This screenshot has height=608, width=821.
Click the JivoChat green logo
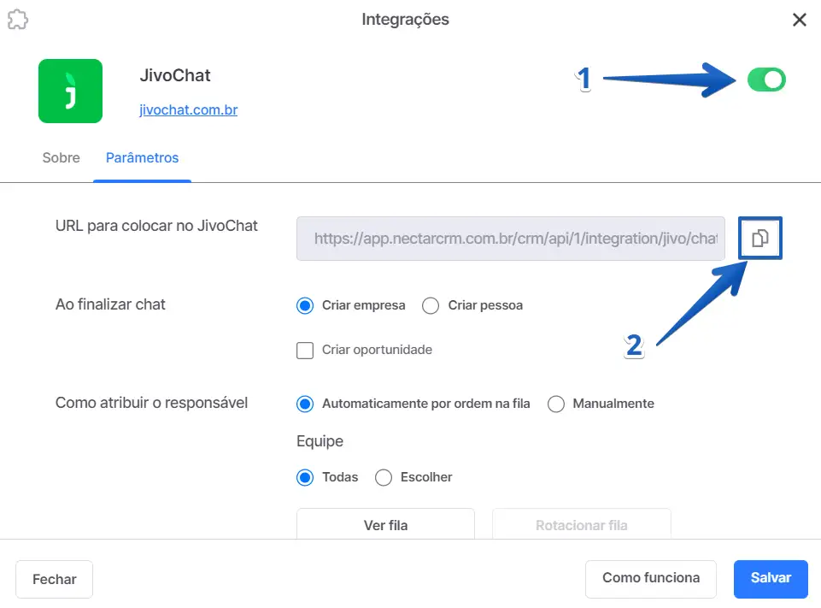pos(70,91)
